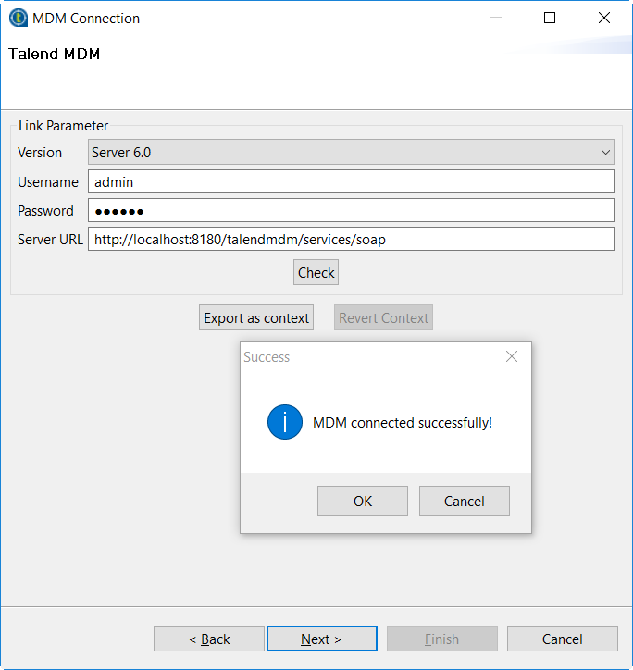Click the blue information icon in Success dialog
Image resolution: width=633 pixels, height=670 pixels.
(x=285, y=422)
